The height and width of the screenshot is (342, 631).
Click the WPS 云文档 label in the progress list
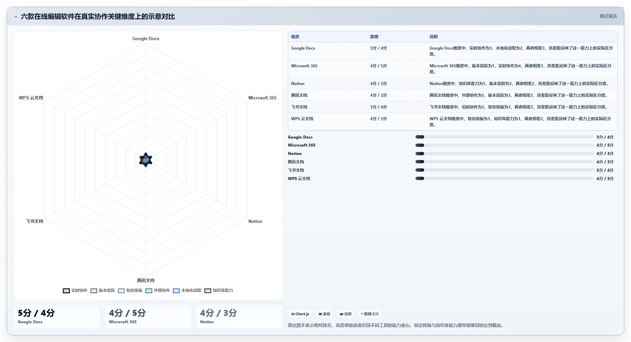[299, 179]
